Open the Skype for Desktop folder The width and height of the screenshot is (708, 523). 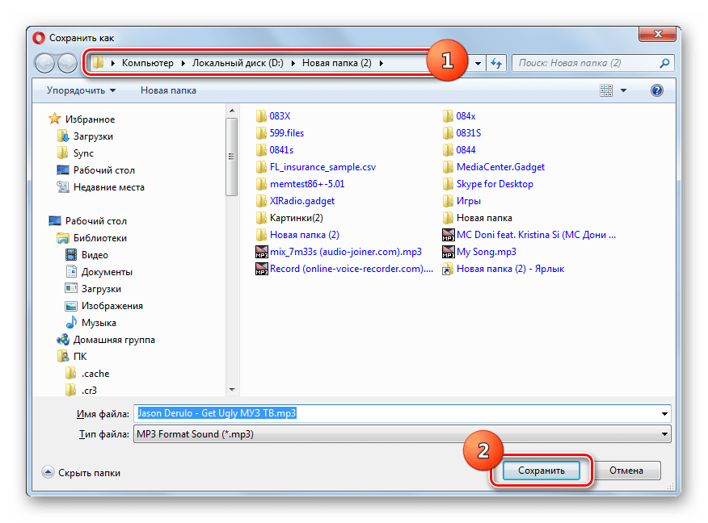click(494, 184)
